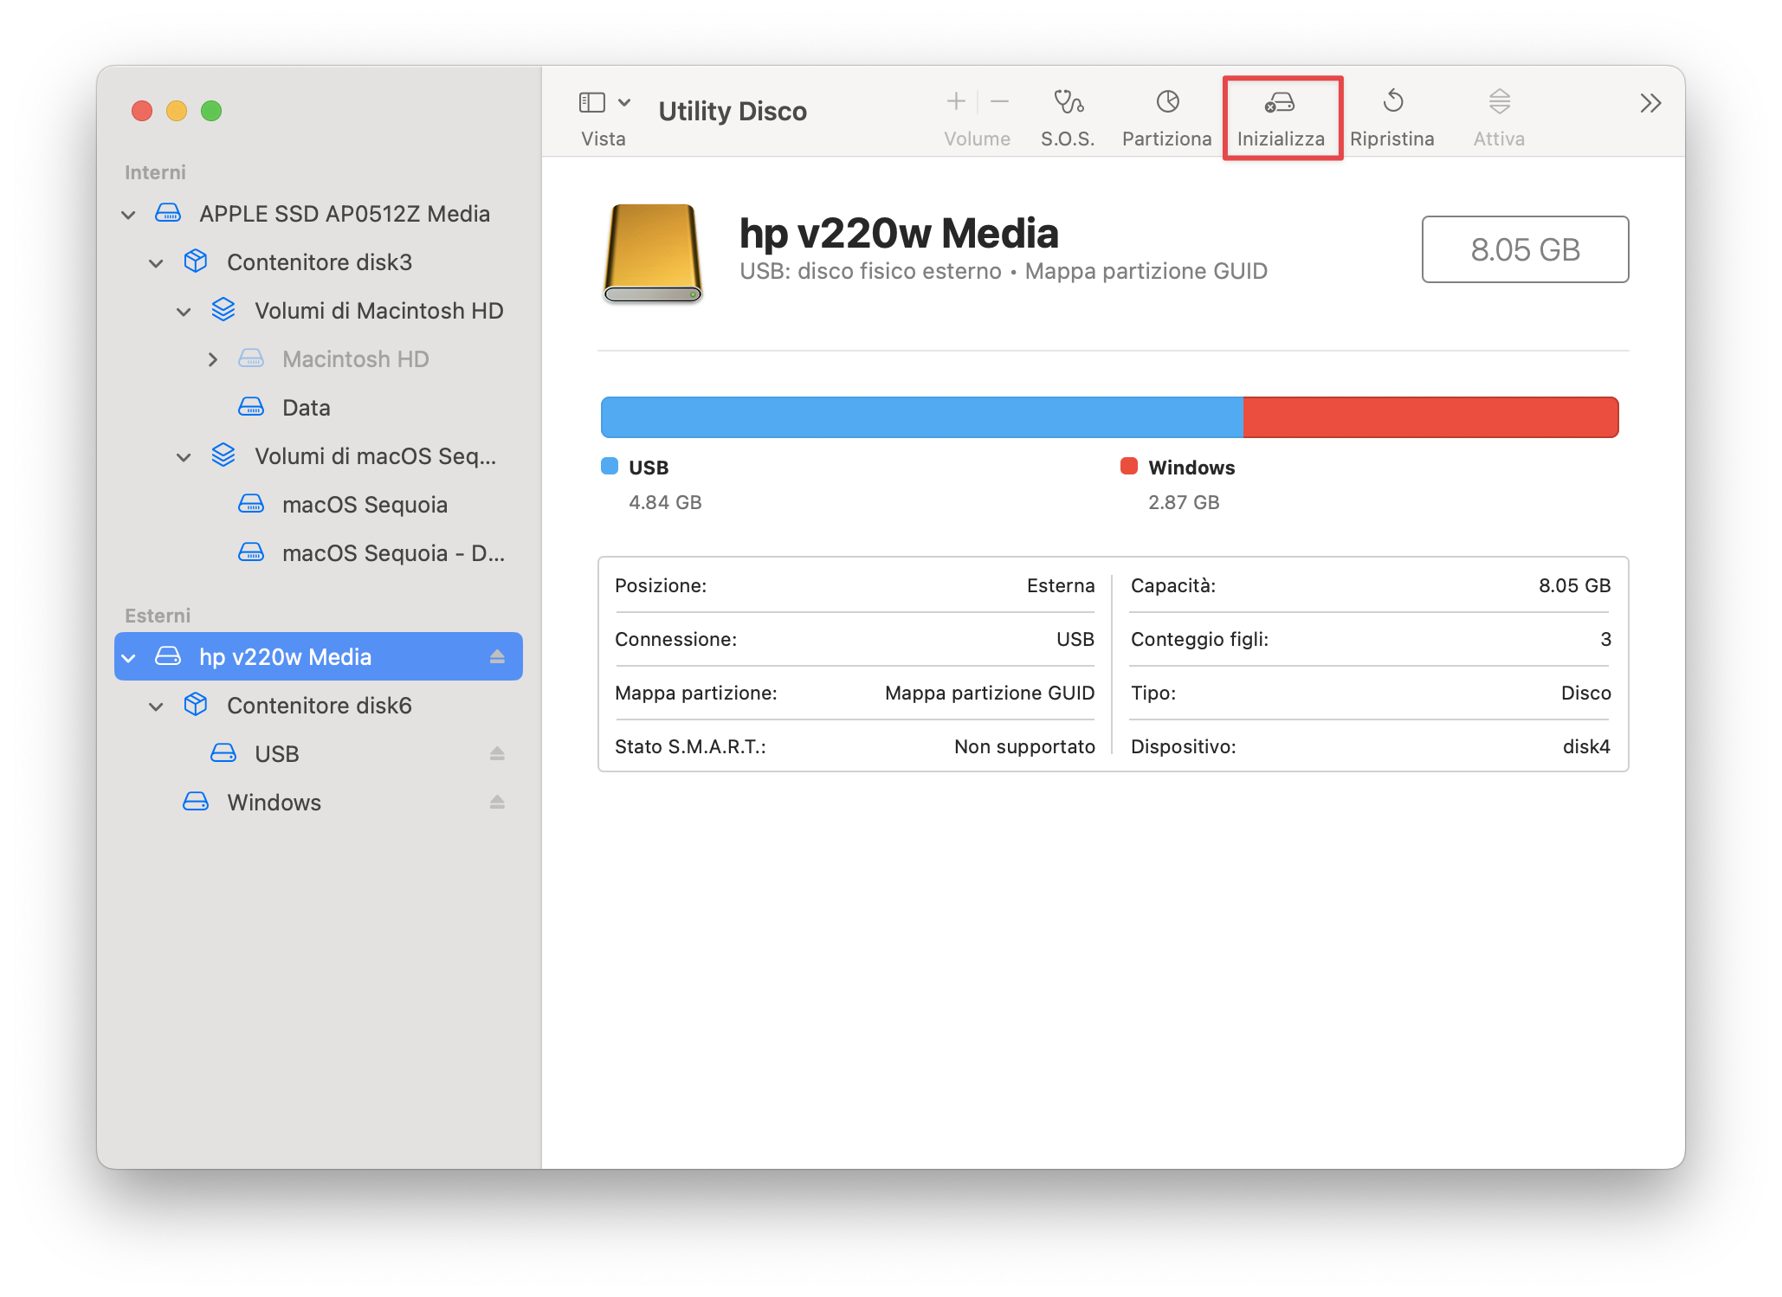1782x1297 pixels.
Task: Collapse Contenitore disk6 chevron
Action: (157, 707)
